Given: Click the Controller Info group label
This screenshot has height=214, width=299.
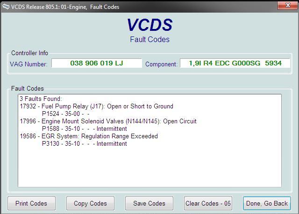Looking at the screenshot, I should (29, 53).
